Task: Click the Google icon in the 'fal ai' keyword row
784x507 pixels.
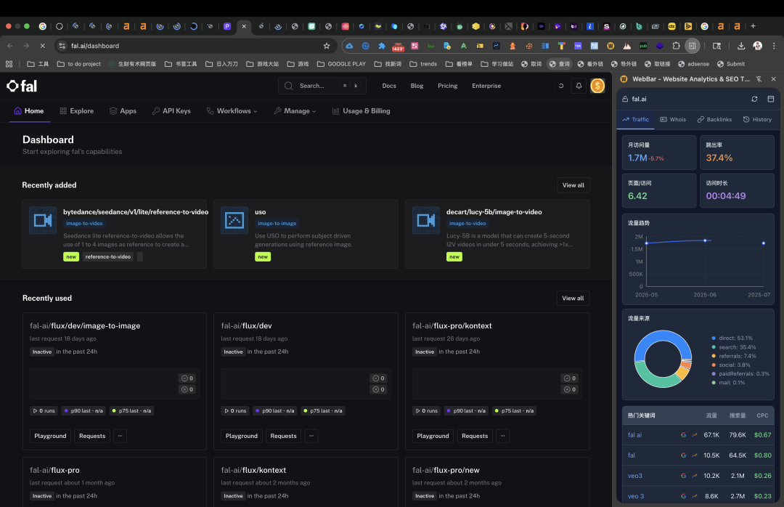Action: [x=683, y=435]
